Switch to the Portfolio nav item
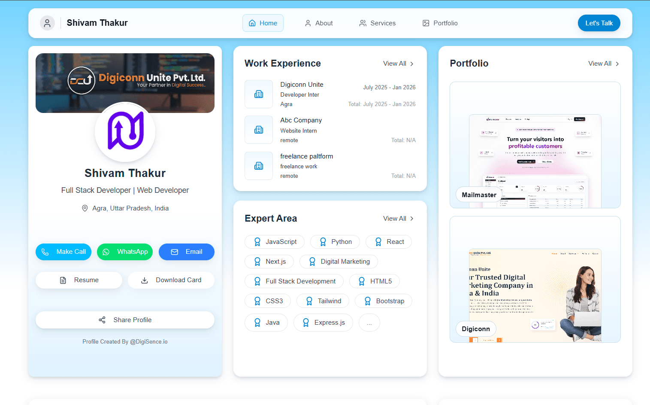 click(x=440, y=23)
